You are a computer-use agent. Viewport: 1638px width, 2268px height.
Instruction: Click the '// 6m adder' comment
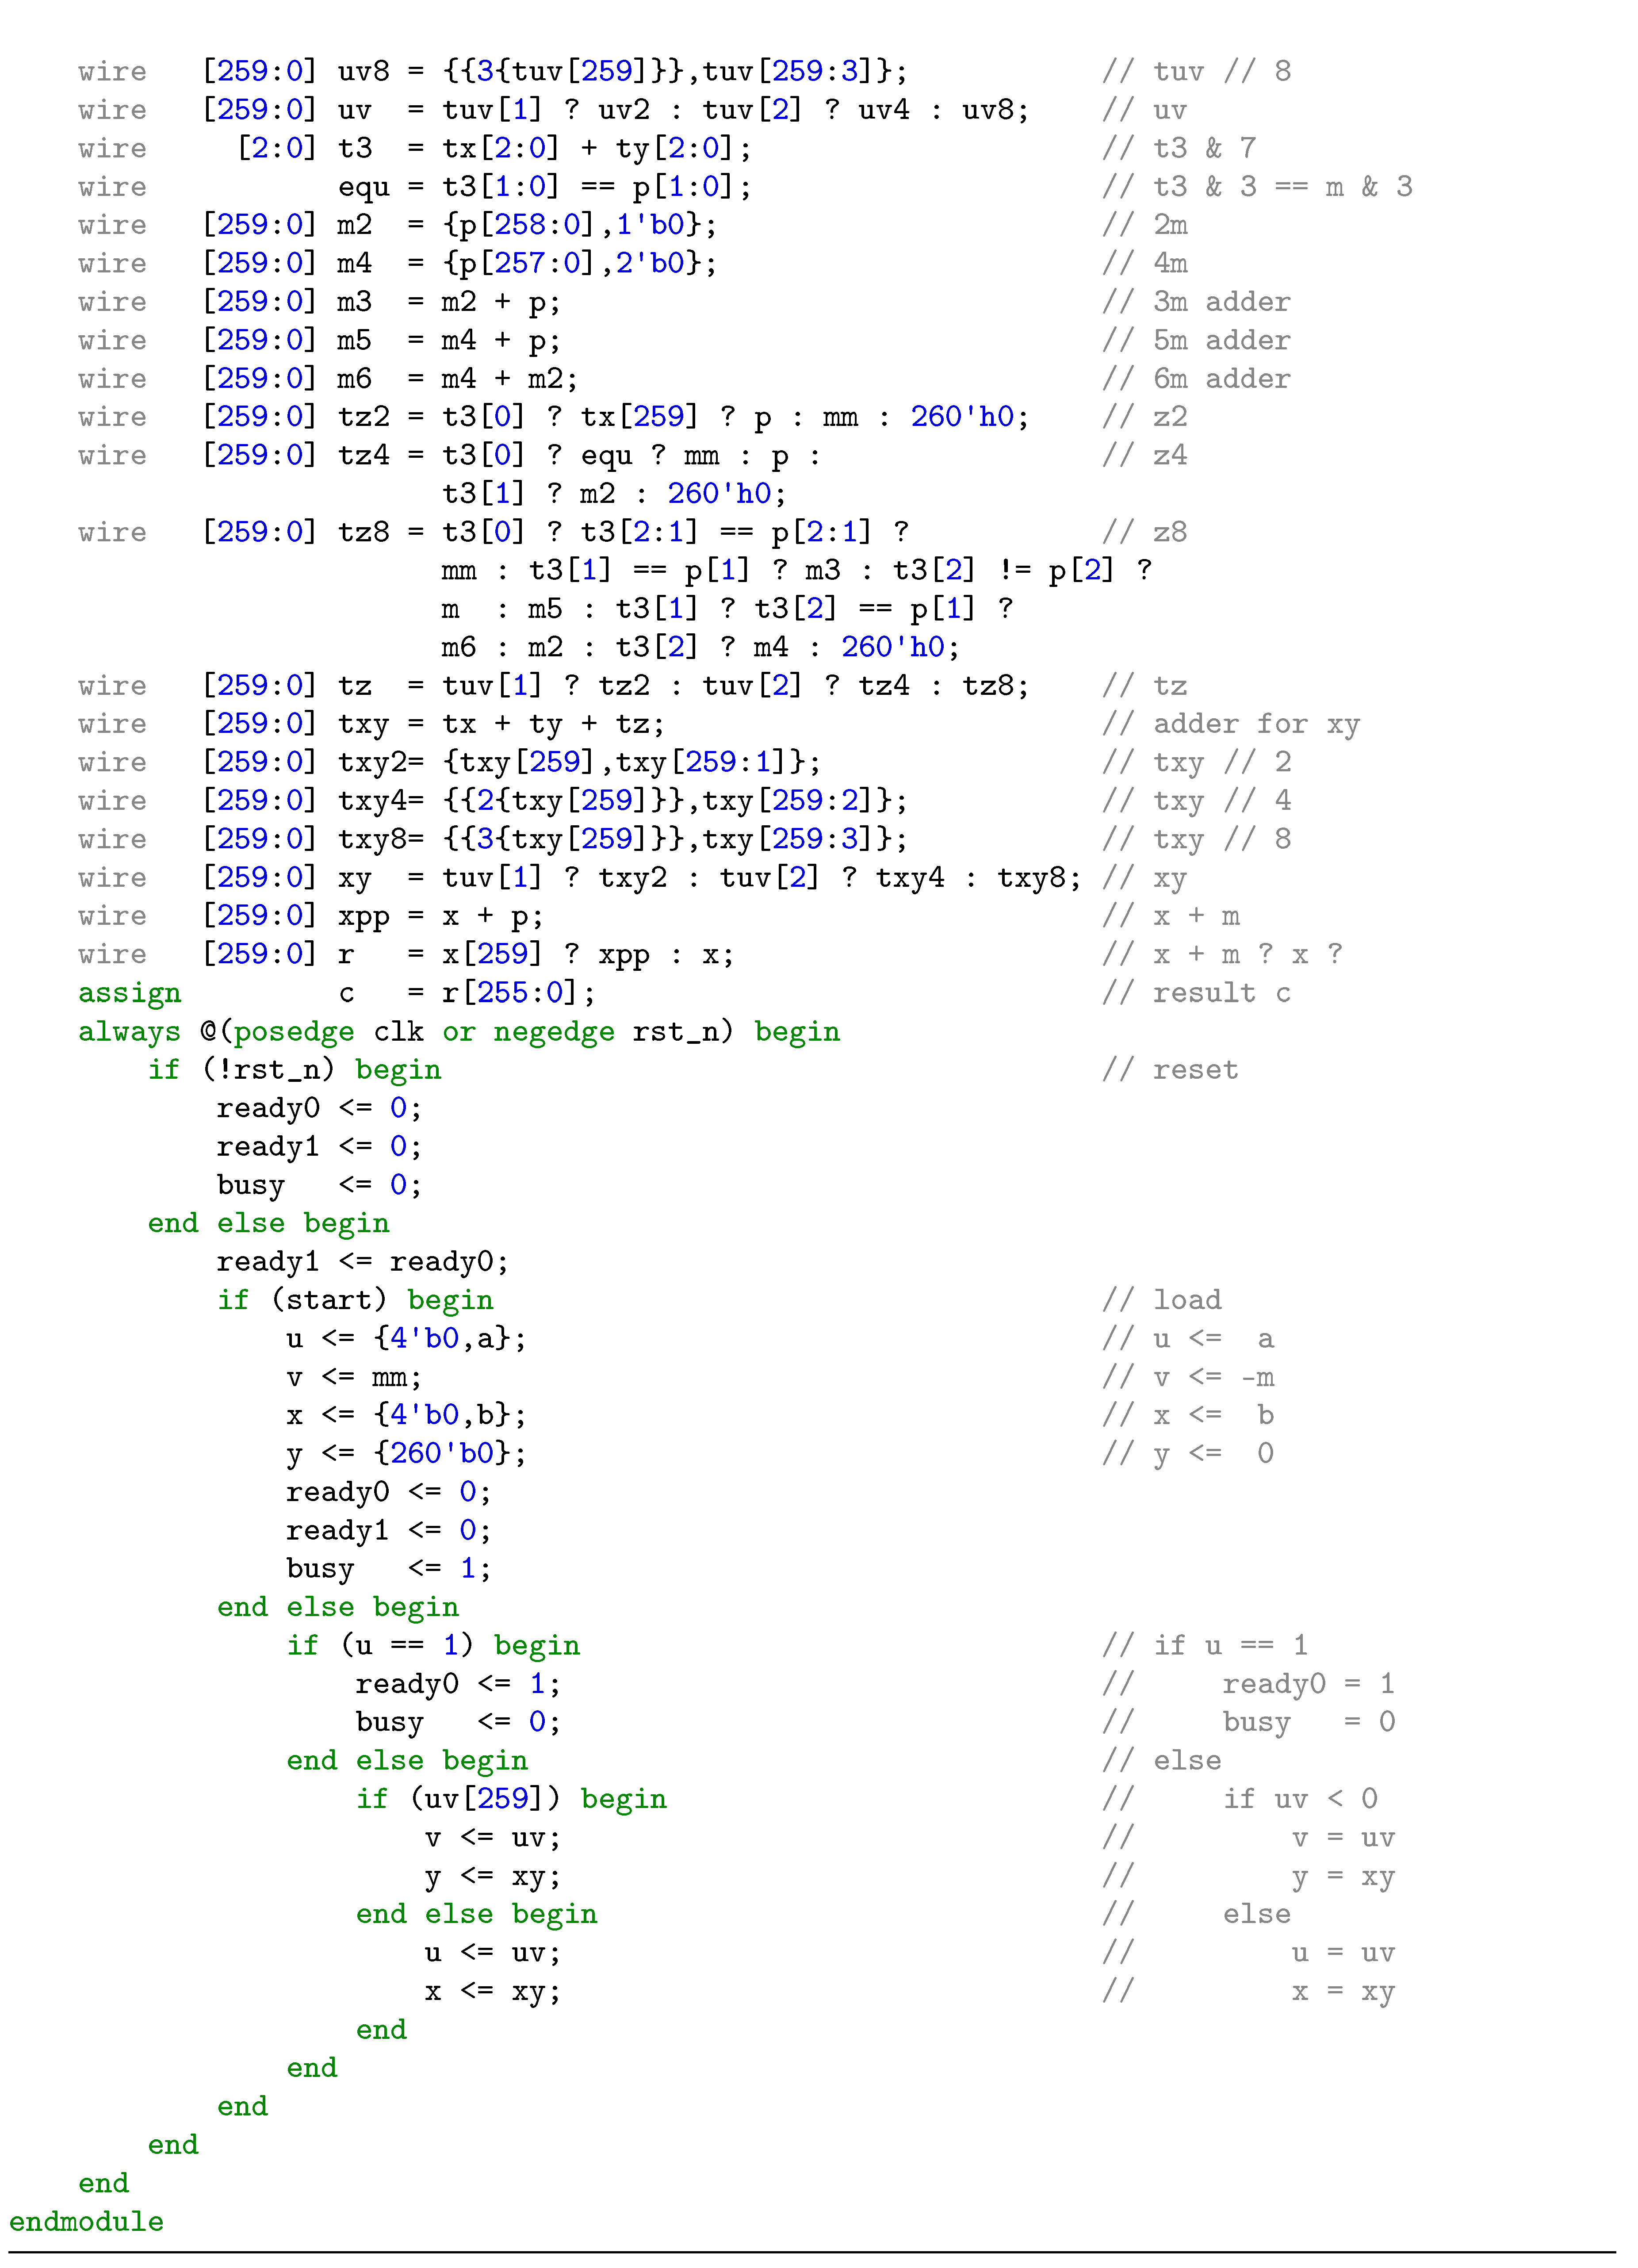1196,379
